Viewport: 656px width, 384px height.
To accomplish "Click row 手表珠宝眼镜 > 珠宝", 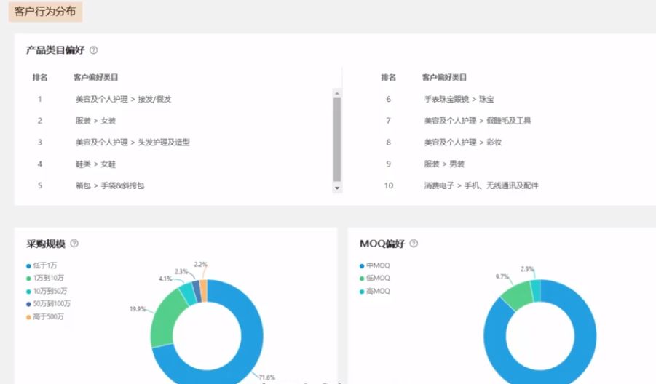I will pyautogui.click(x=459, y=100).
